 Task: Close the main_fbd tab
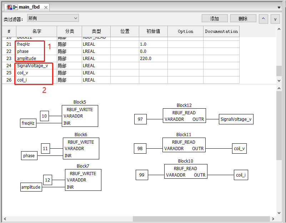(x=46, y=8)
